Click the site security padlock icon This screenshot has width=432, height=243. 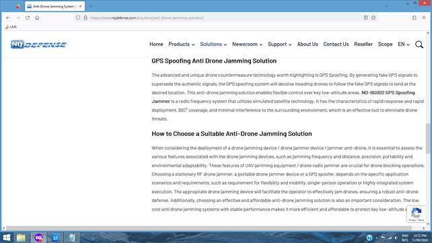[x=85, y=18]
